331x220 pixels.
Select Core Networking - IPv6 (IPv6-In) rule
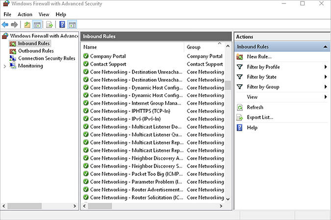click(x=126, y=119)
